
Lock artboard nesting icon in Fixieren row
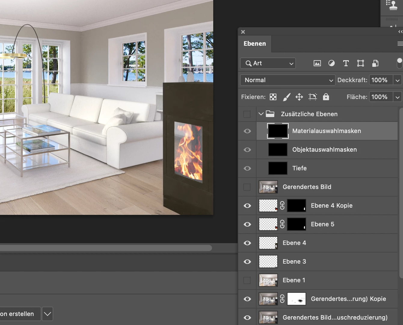pyautogui.click(x=313, y=97)
